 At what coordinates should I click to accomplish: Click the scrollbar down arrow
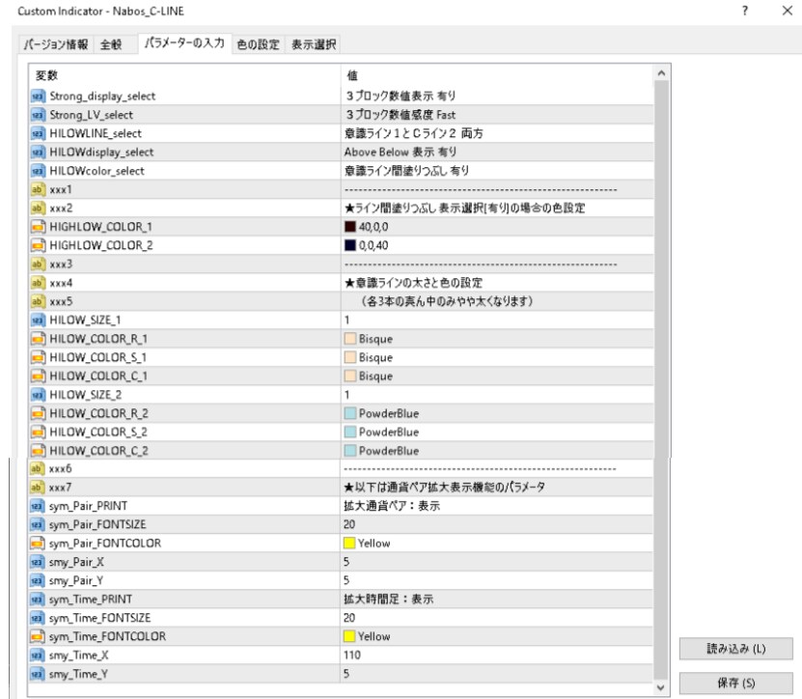[x=661, y=687]
